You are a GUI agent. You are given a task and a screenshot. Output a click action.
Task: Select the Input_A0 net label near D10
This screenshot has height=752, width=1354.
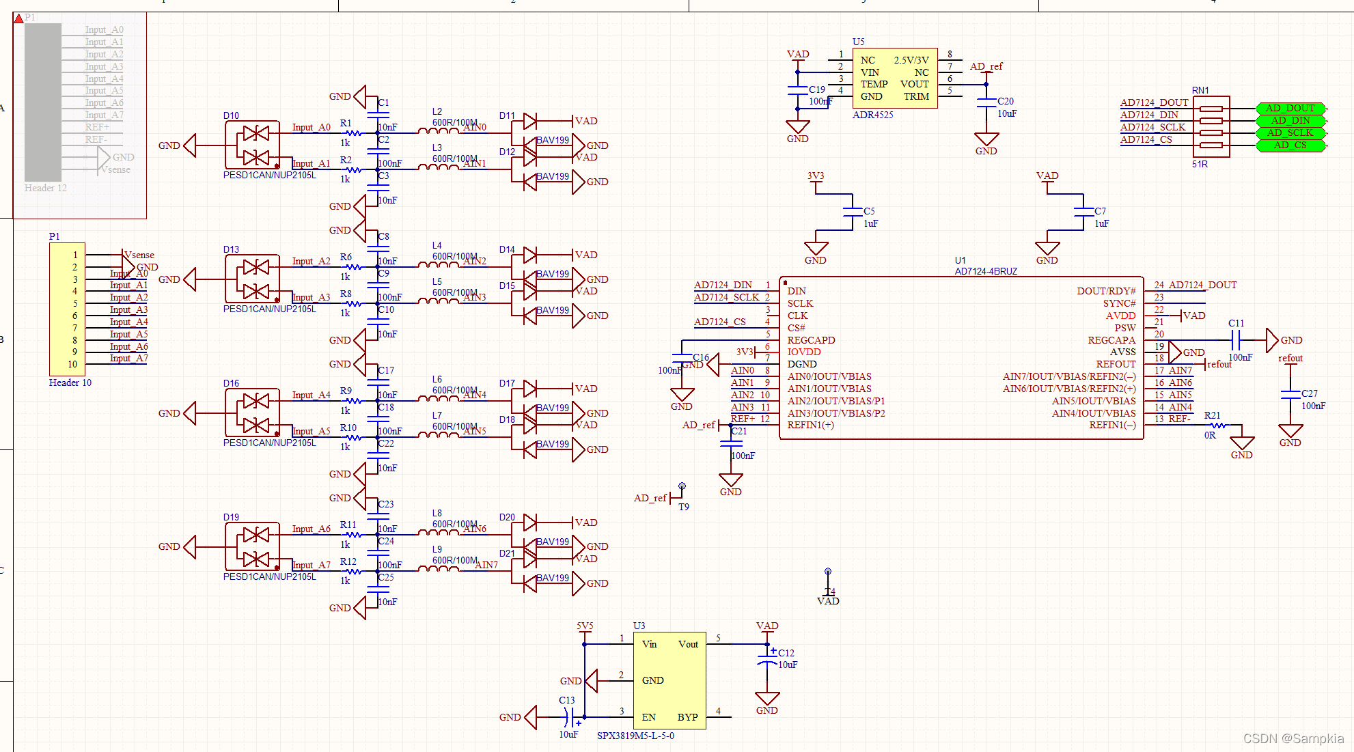click(x=311, y=128)
